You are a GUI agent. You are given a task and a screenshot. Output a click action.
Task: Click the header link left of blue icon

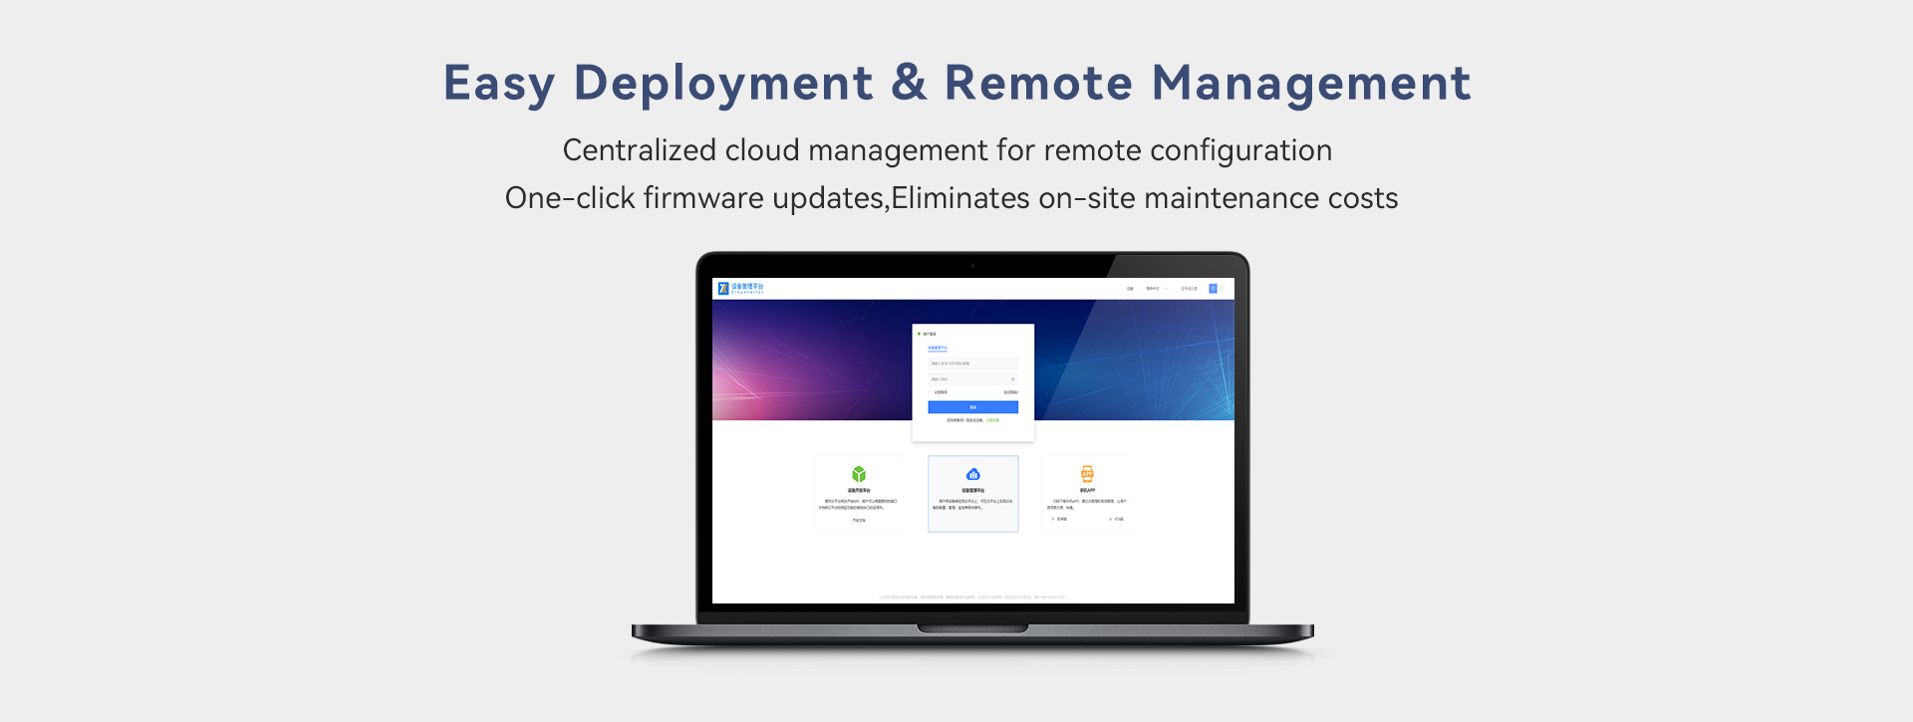(1189, 289)
